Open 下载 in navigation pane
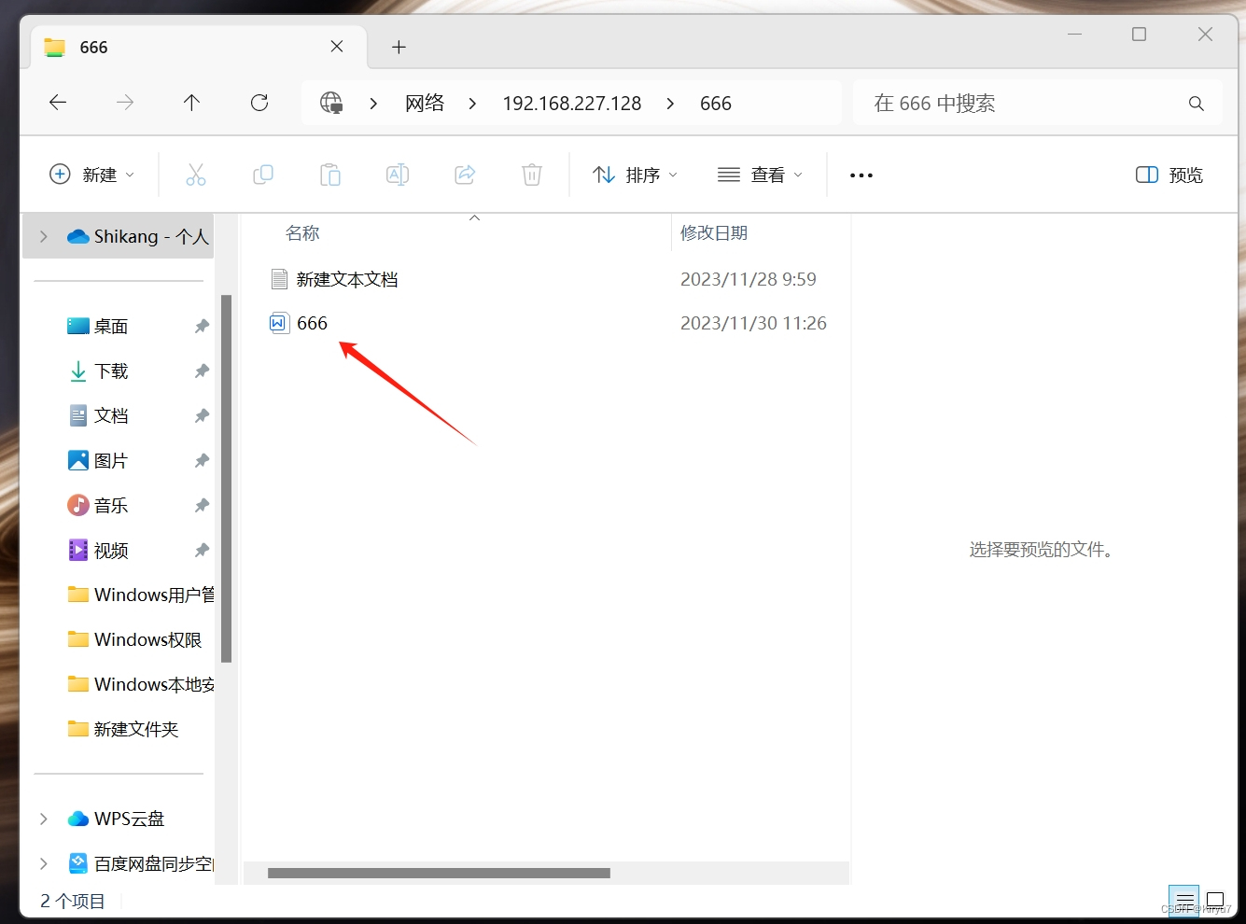 pos(111,371)
